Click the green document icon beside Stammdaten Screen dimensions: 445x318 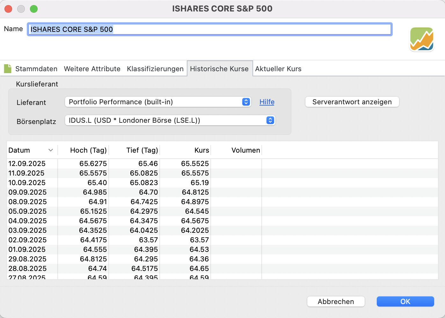coord(8,69)
